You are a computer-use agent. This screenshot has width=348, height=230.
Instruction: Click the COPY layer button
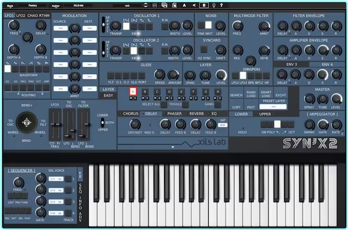click(x=236, y=107)
